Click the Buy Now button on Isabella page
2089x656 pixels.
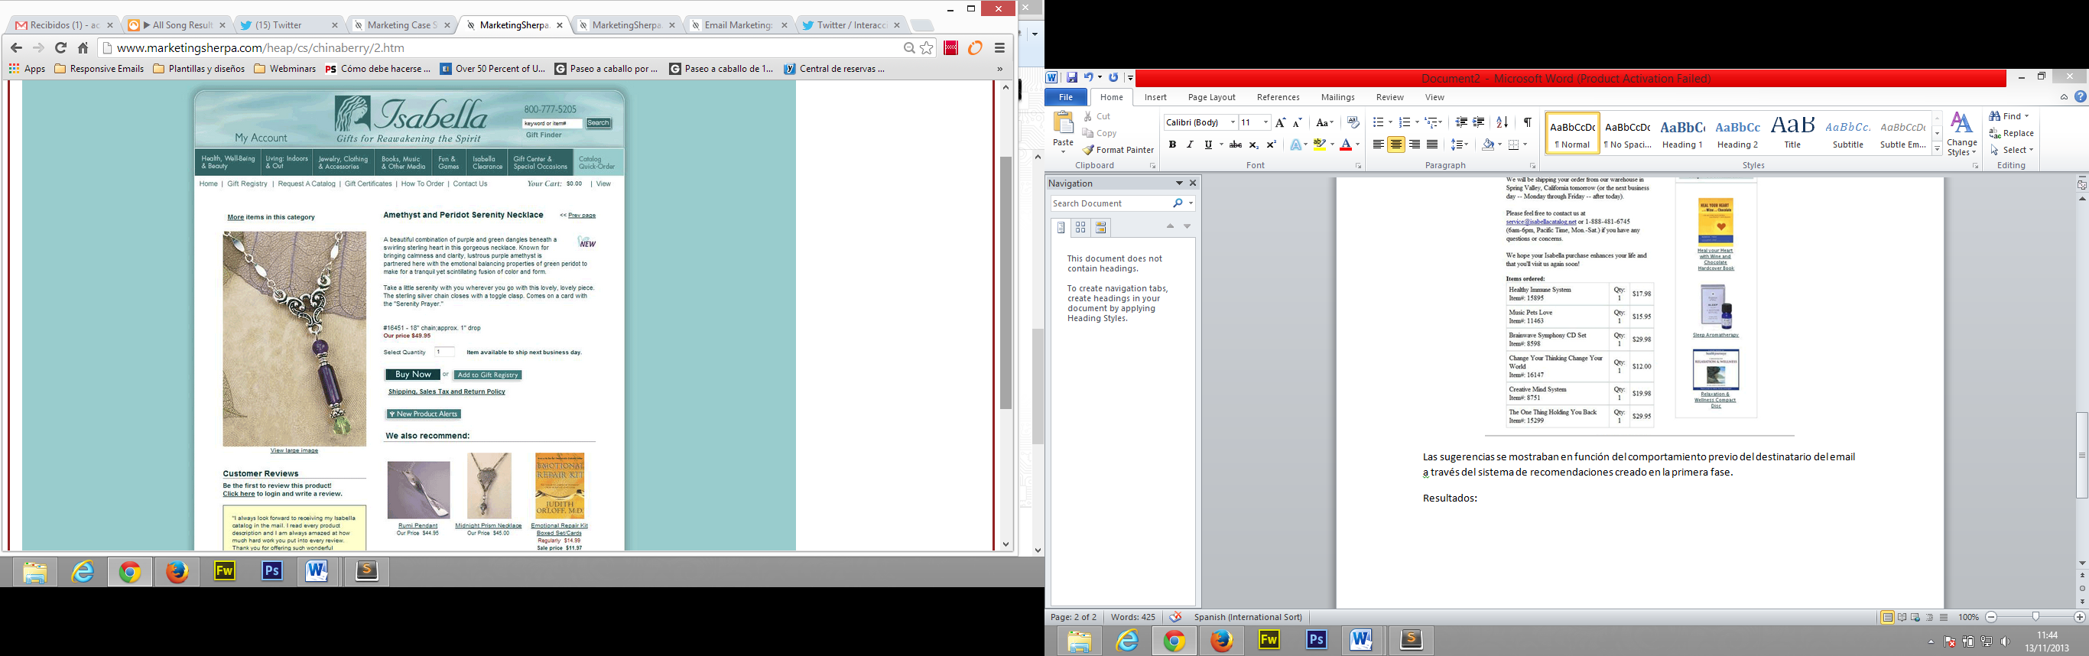[x=413, y=375]
